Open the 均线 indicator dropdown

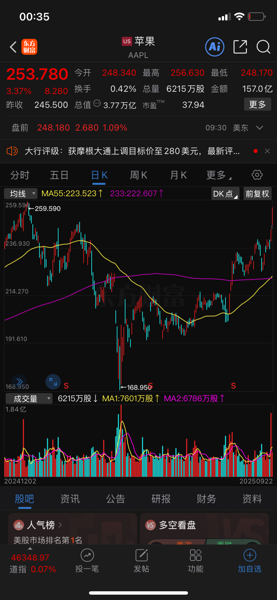(21, 194)
